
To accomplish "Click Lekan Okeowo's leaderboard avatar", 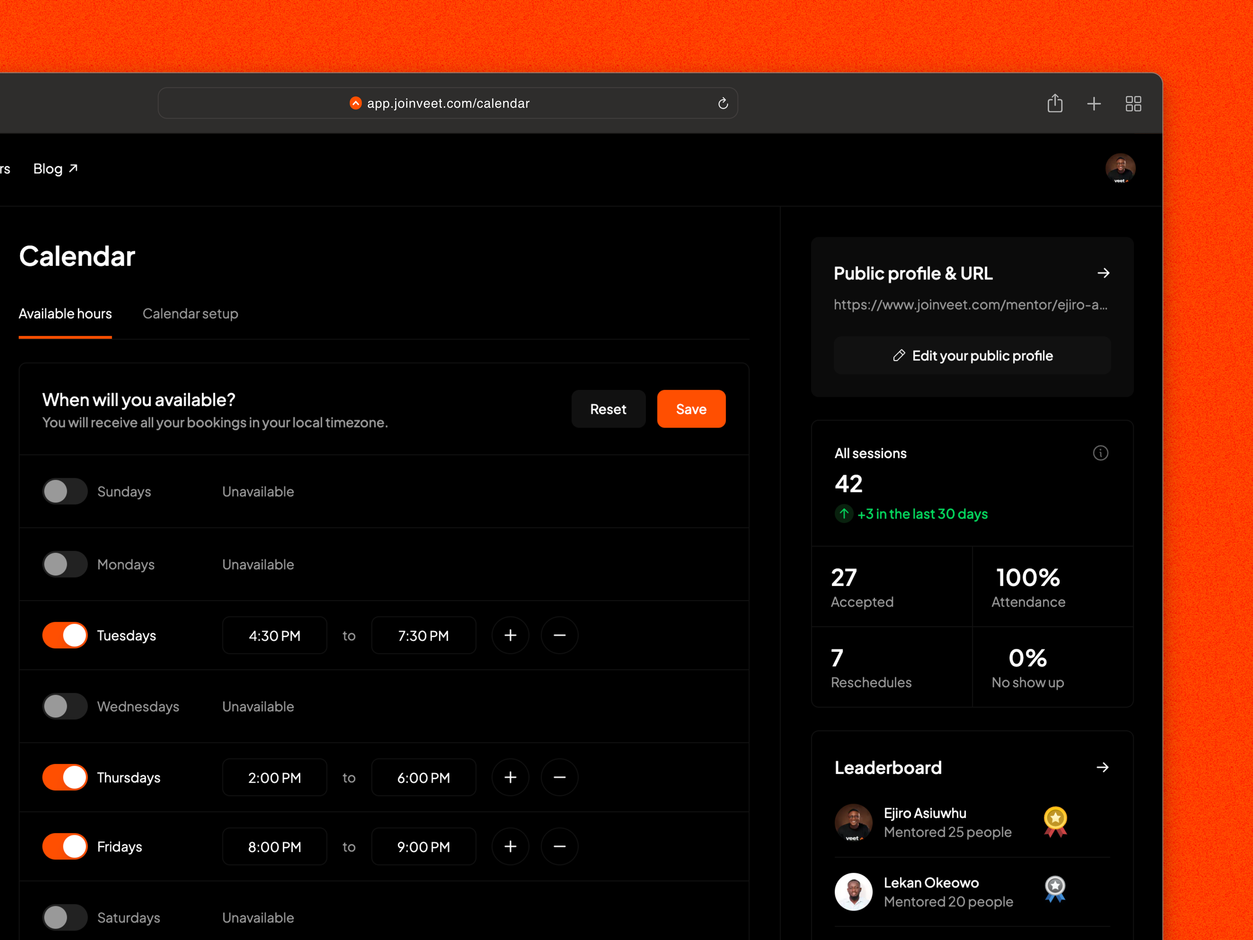I will pyautogui.click(x=853, y=891).
